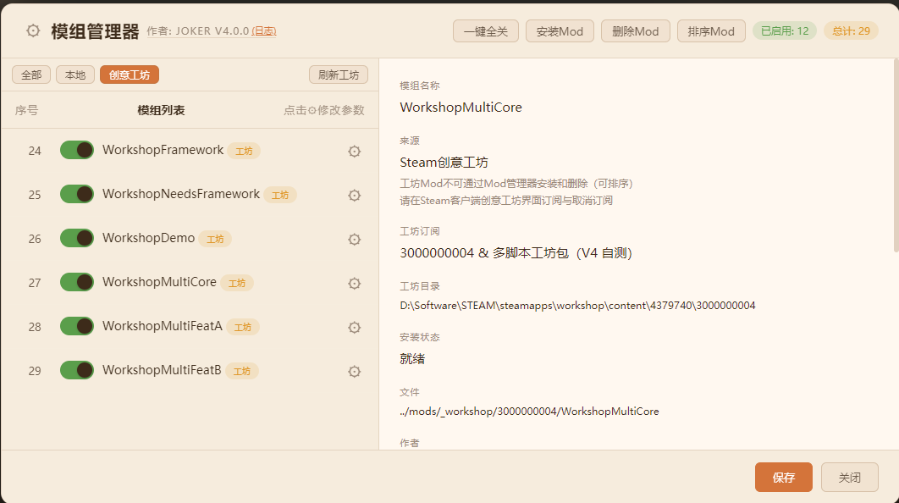
Task: Open settings gear for WorkshopDemo
Action: [x=355, y=239]
